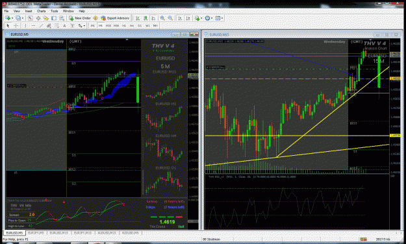Switch to the EURJPY,M5 chart tab
This screenshot has width=406, height=244.
(x=36, y=233)
